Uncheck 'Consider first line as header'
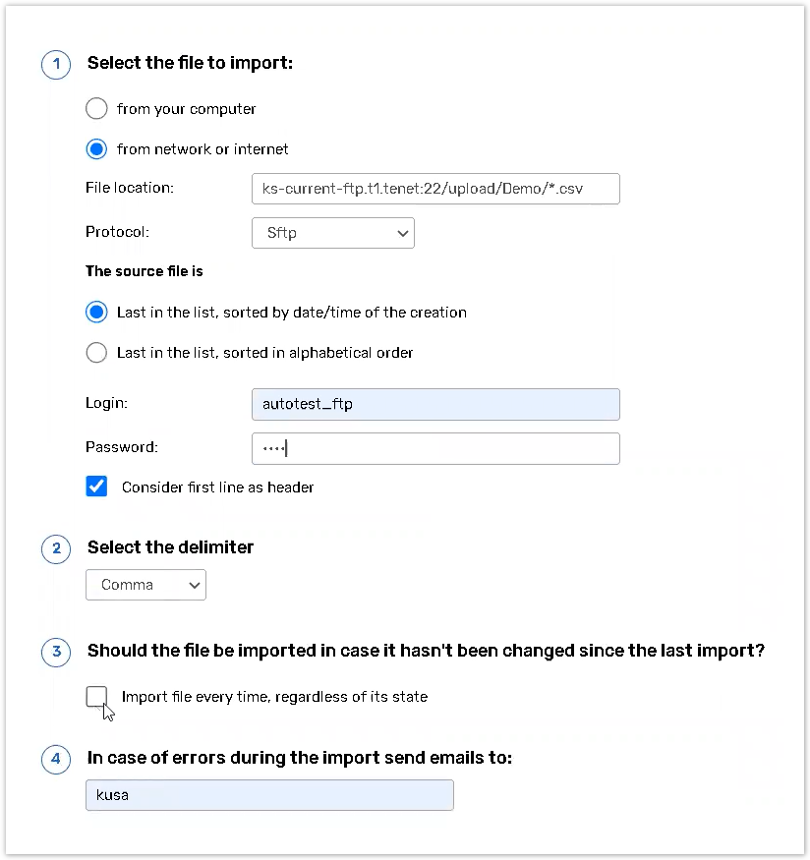This screenshot has width=810, height=860. 96,487
